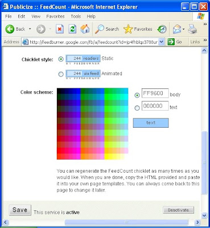This screenshot has height=228, width=210.
Task: Open the Search magnifier toolbar button
Action: 107,29
